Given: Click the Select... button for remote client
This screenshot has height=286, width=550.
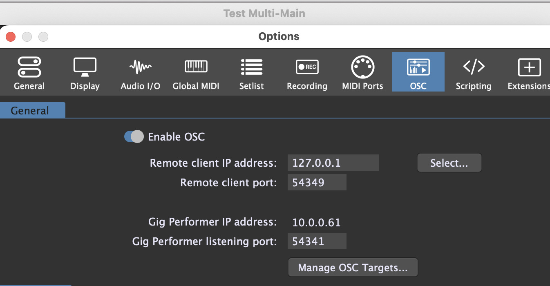Looking at the screenshot, I should tap(449, 163).
